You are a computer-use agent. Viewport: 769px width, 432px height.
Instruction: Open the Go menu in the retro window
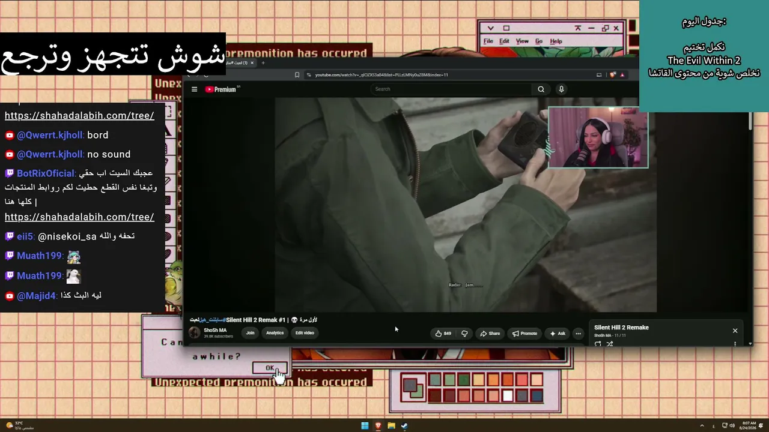[x=539, y=41]
